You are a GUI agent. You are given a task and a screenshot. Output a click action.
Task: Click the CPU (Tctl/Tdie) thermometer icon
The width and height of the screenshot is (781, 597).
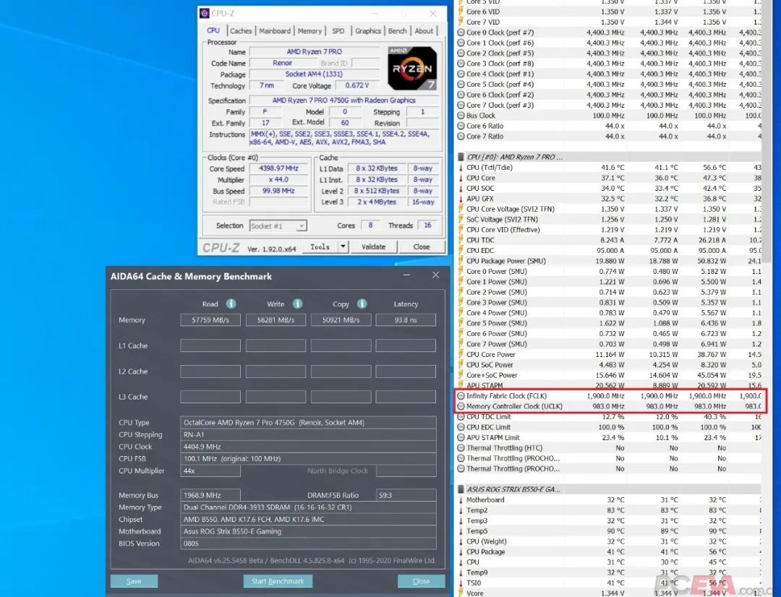[461, 168]
